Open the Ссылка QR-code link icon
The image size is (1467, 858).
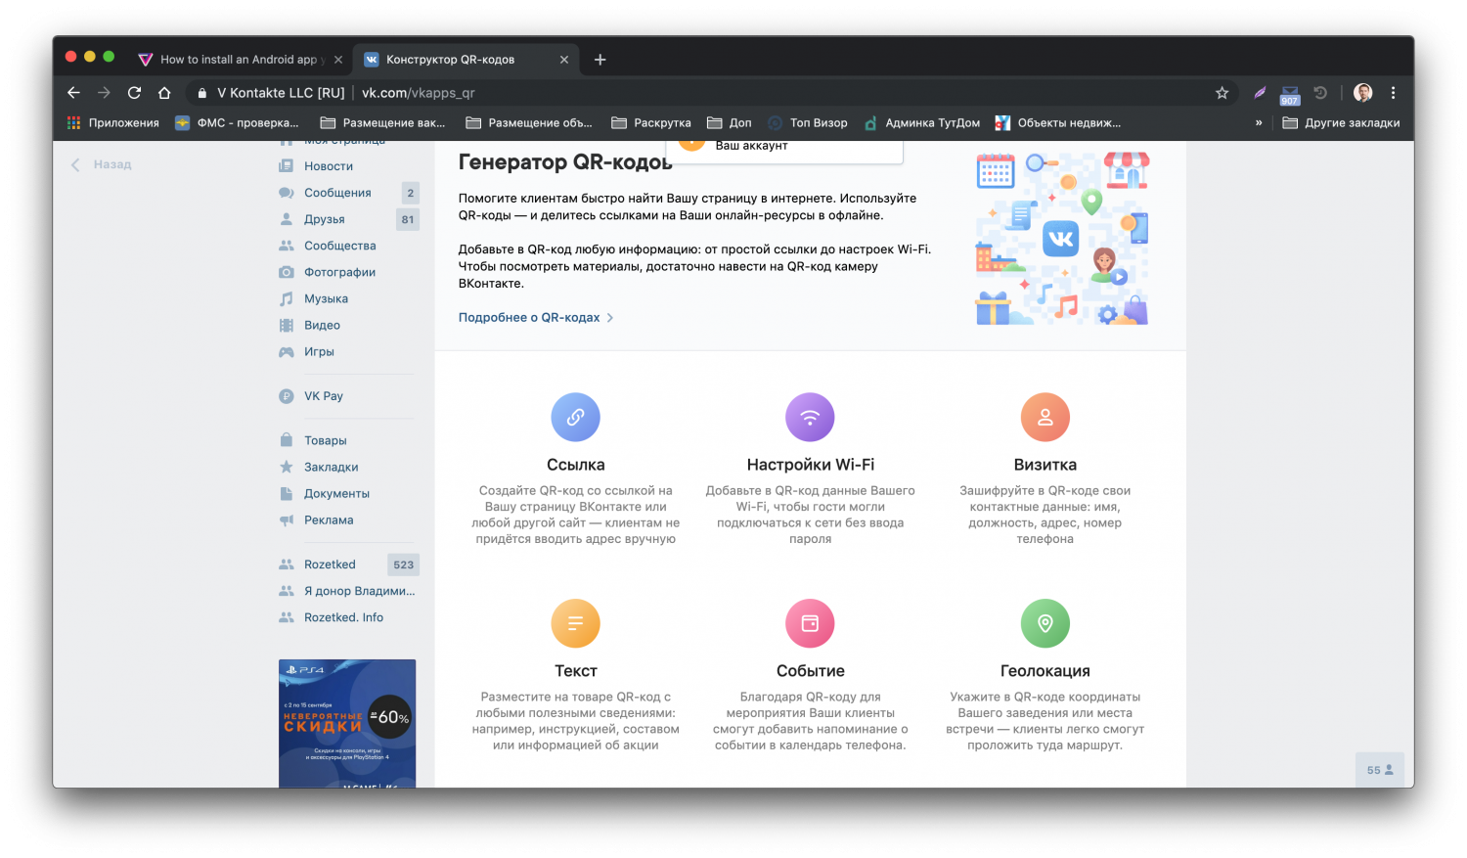[x=575, y=418]
